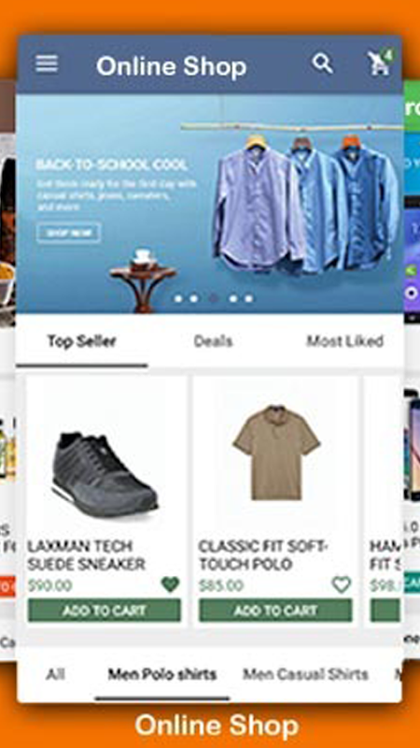Click the Shop Now banner button
The height and width of the screenshot is (748, 420).
(68, 233)
